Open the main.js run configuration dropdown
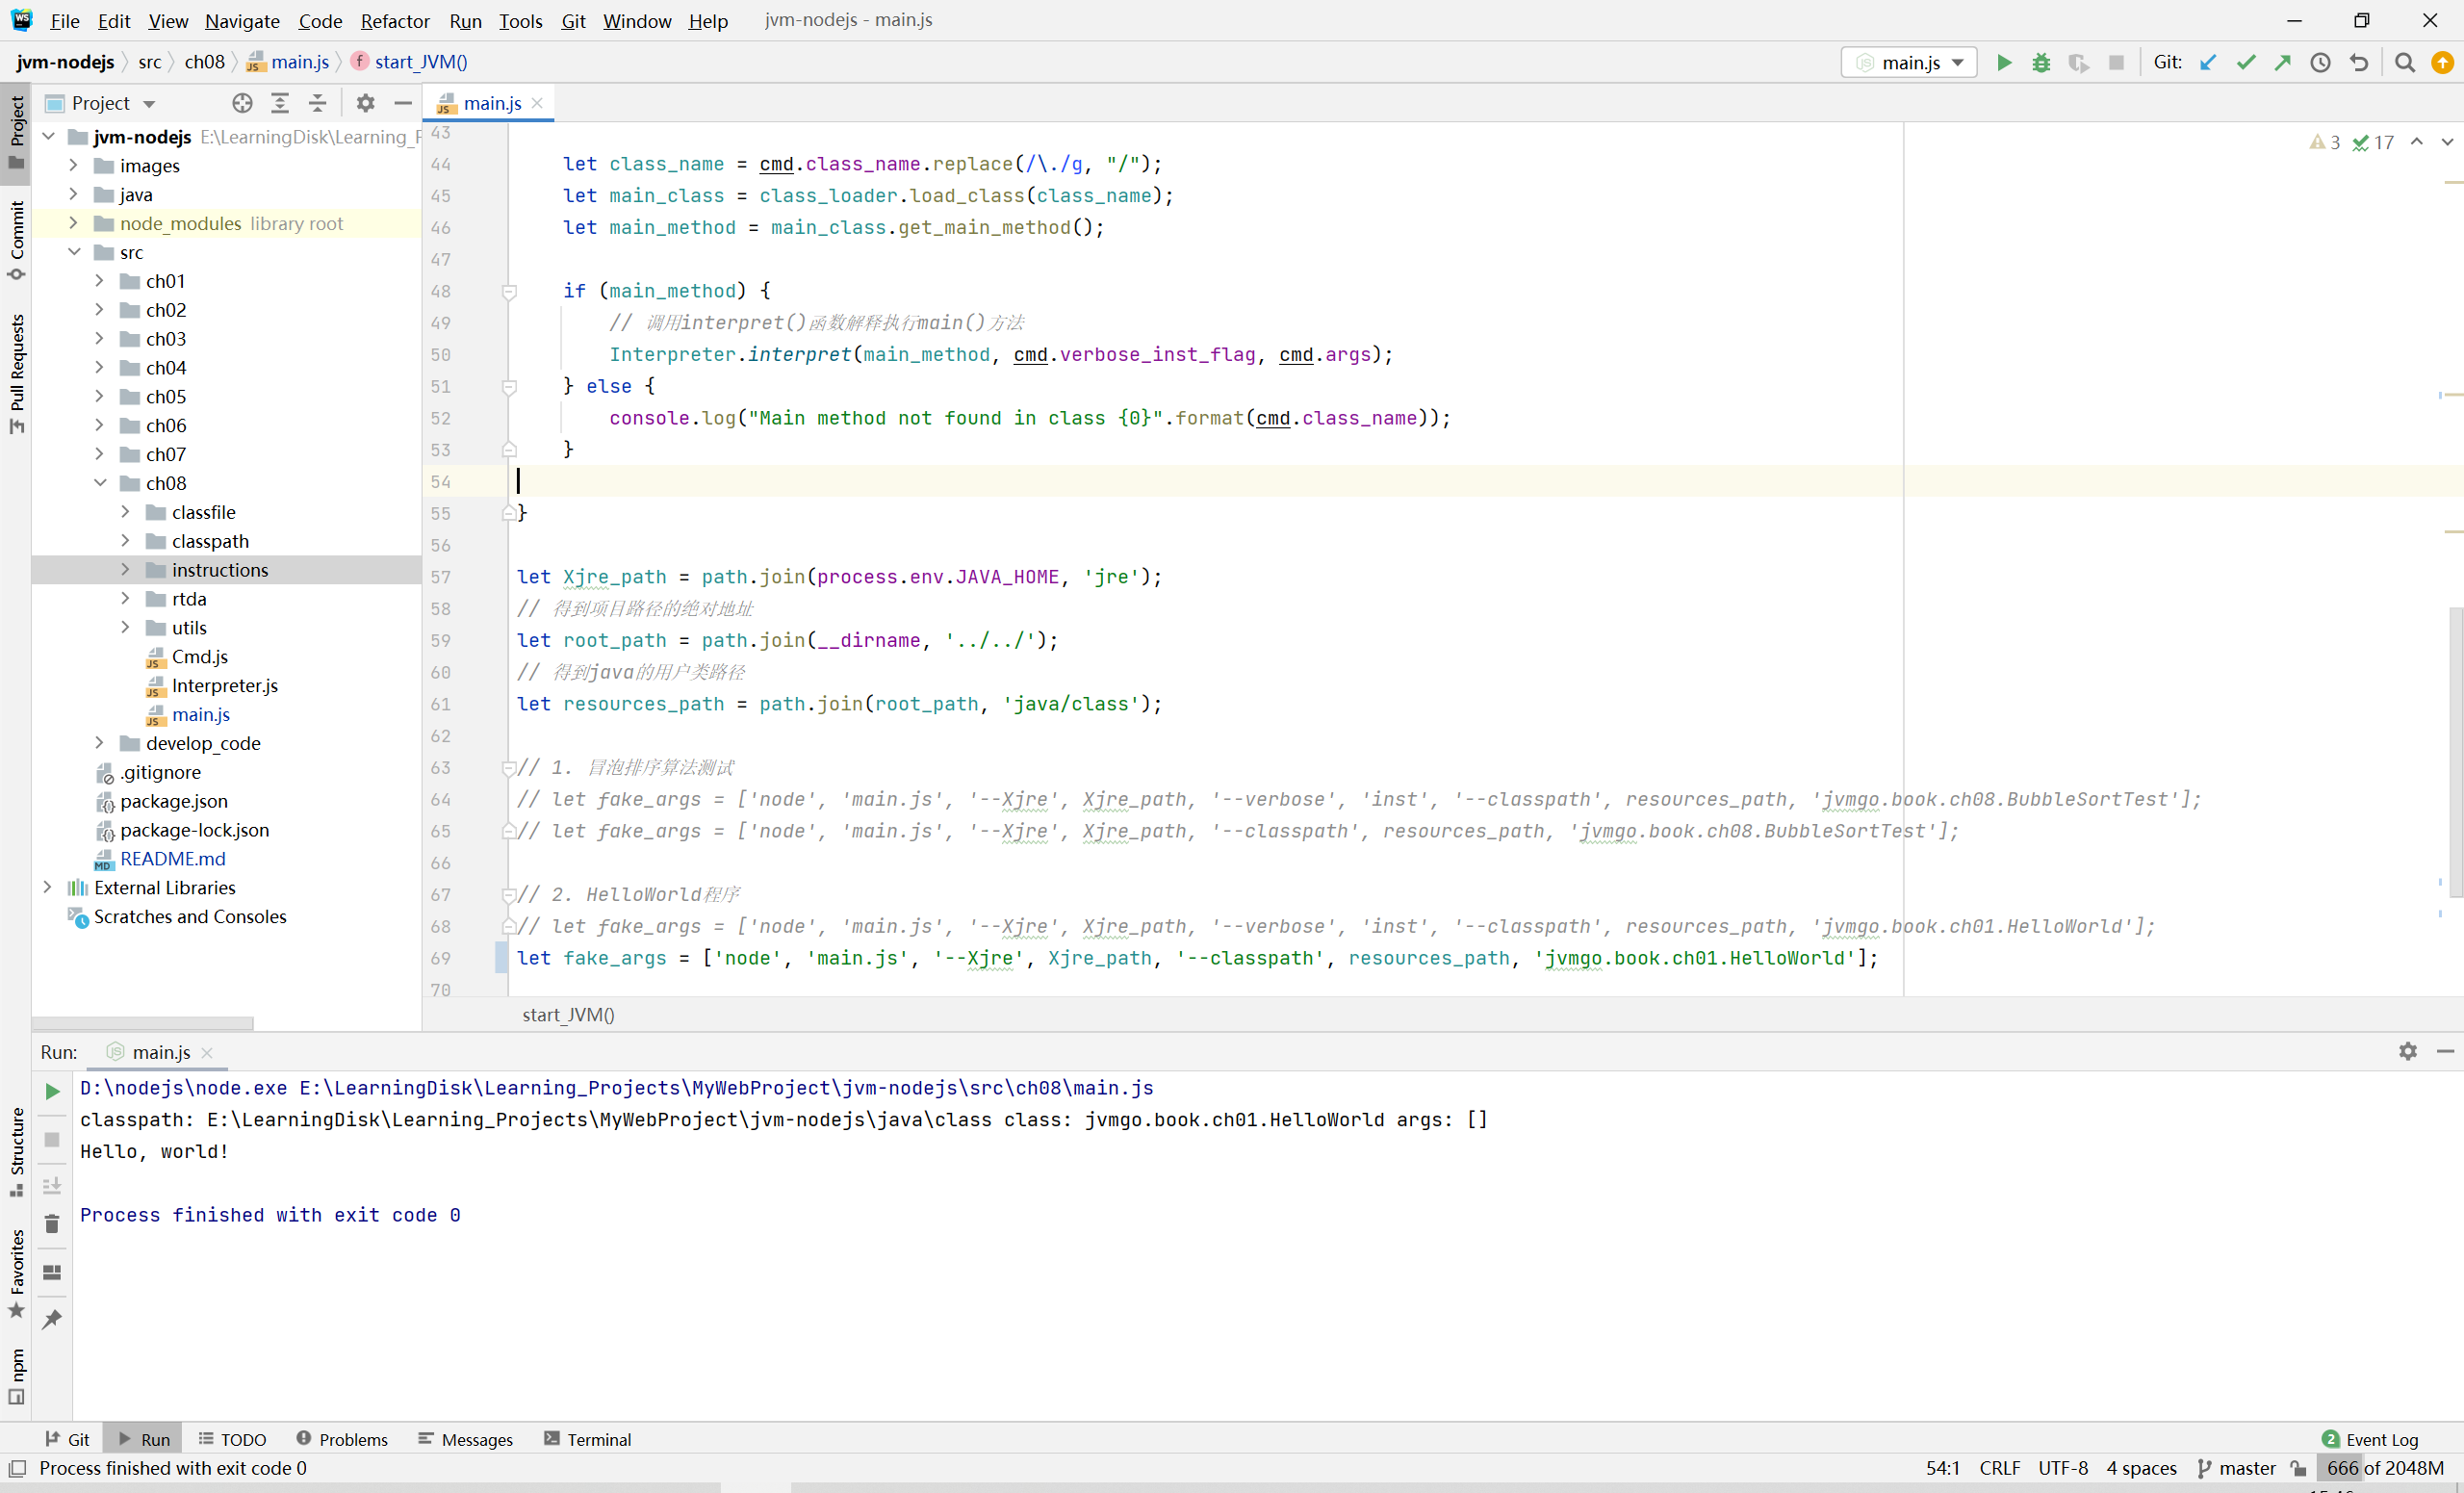This screenshot has width=2464, height=1493. [1909, 62]
